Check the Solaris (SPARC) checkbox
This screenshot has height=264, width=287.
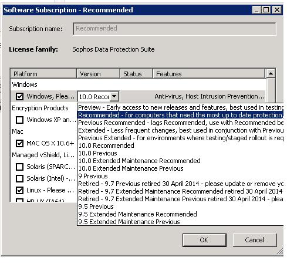19,167
